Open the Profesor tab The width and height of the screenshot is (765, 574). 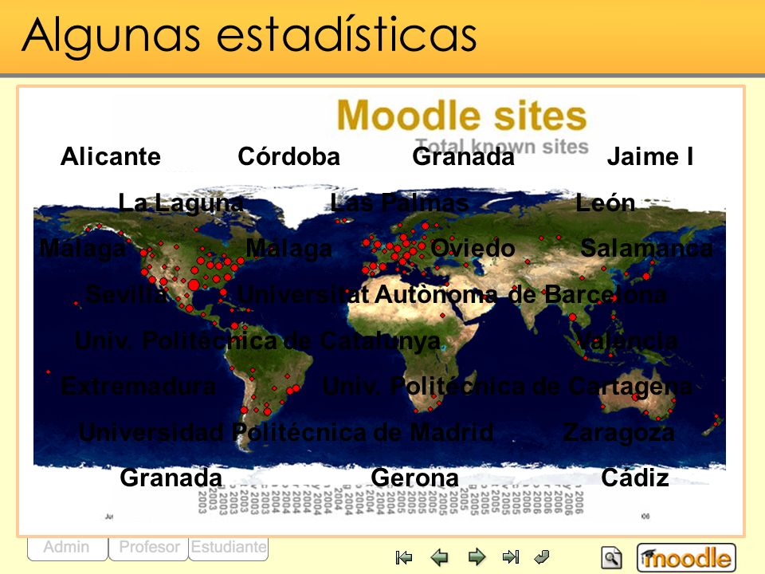[149, 548]
